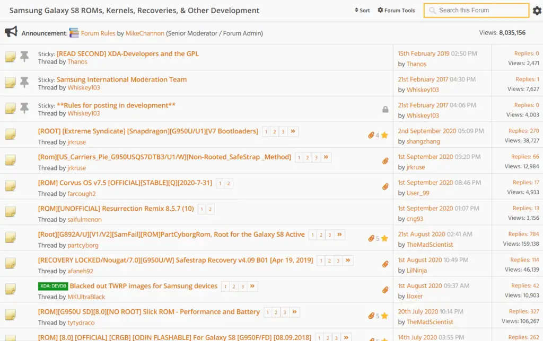The image size is (543, 341).
Task: Open last poster User_99's profile
Action: [x=418, y=193]
